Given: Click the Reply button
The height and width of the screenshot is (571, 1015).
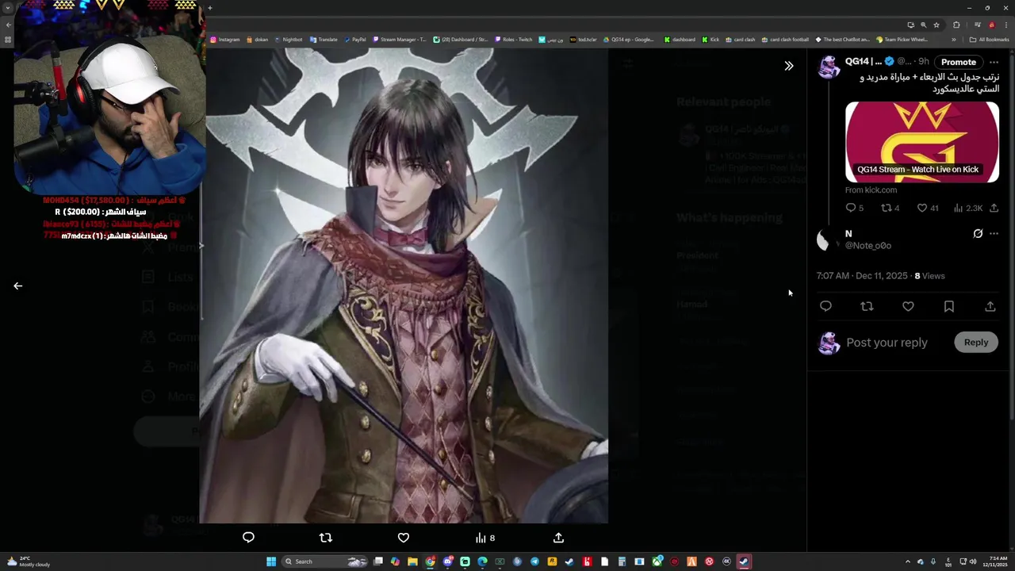Looking at the screenshot, I should (976, 343).
